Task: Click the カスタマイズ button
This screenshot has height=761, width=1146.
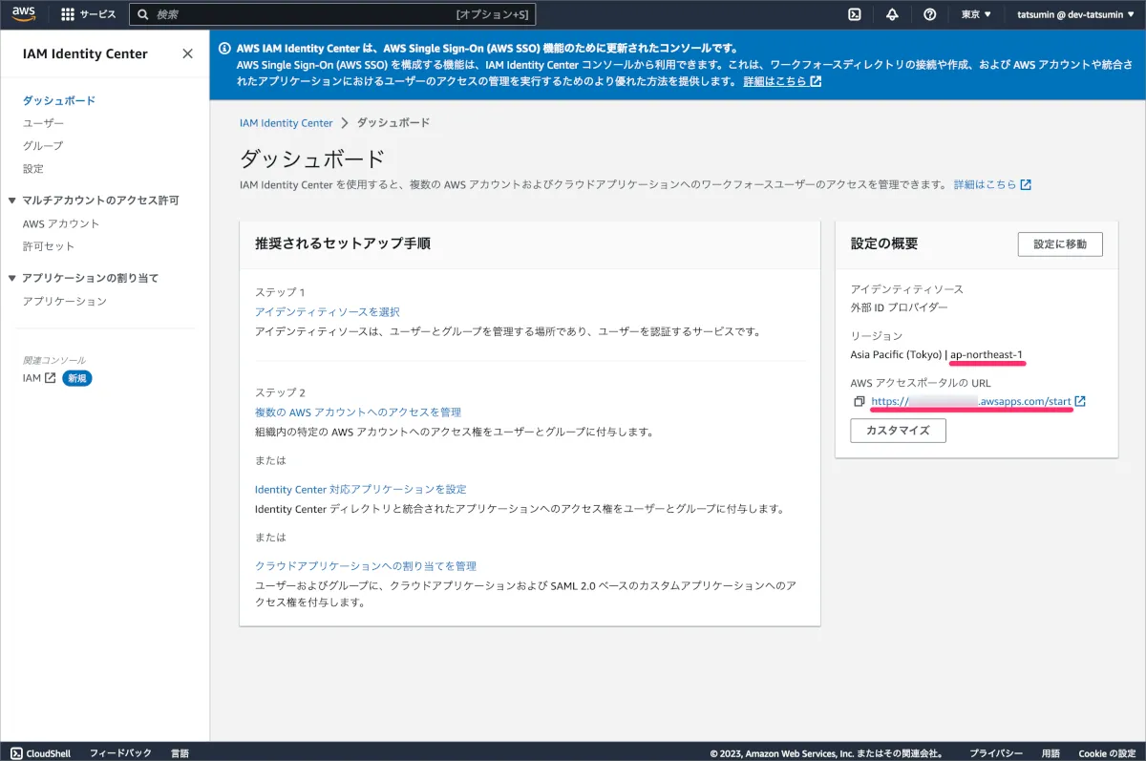Action: 898,431
